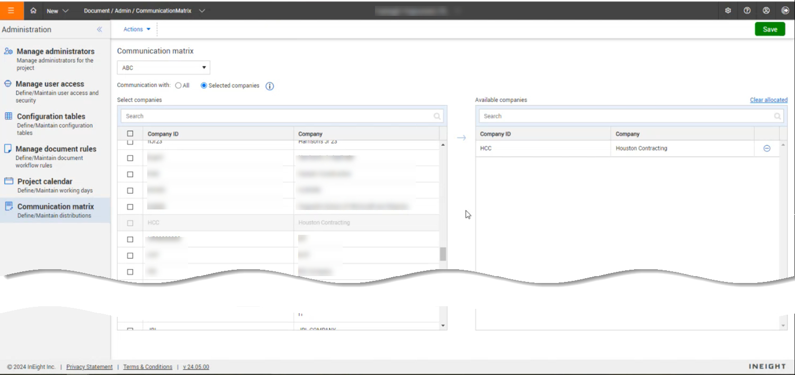The height and width of the screenshot is (375, 795).
Task: Click the Clear allocated link
Action: coord(769,100)
